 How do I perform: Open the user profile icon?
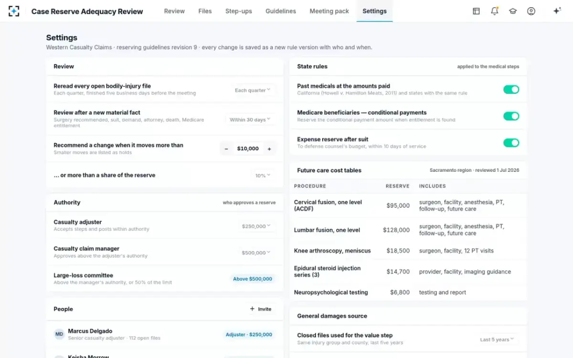point(531,11)
